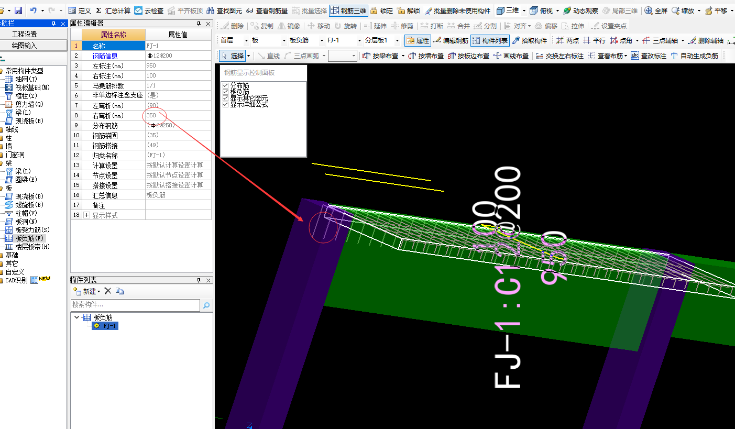Viewport: 735px width, 429px height.
Task: Toggle 钢筋三维 rebar 3D view
Action: [x=348, y=10]
